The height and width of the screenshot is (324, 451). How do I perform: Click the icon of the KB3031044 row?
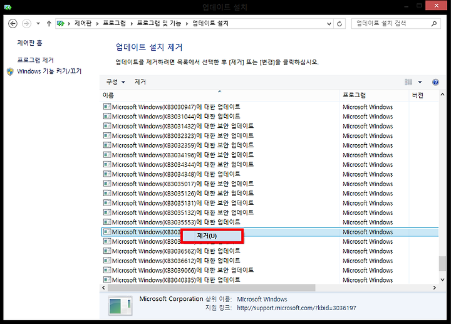pyautogui.click(x=107, y=116)
